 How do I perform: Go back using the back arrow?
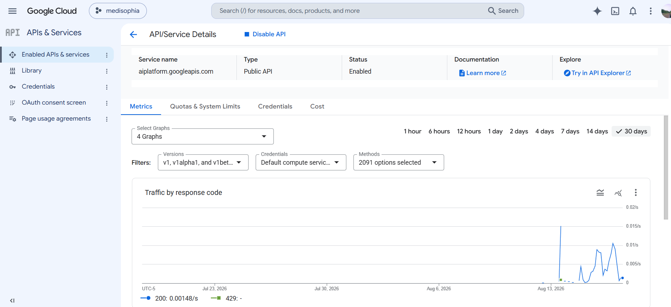pyautogui.click(x=133, y=34)
